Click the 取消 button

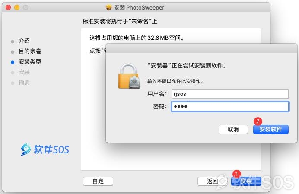pyautogui.click(x=233, y=129)
